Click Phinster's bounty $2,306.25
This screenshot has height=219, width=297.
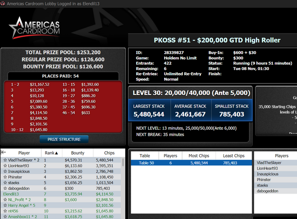tap(73, 177)
